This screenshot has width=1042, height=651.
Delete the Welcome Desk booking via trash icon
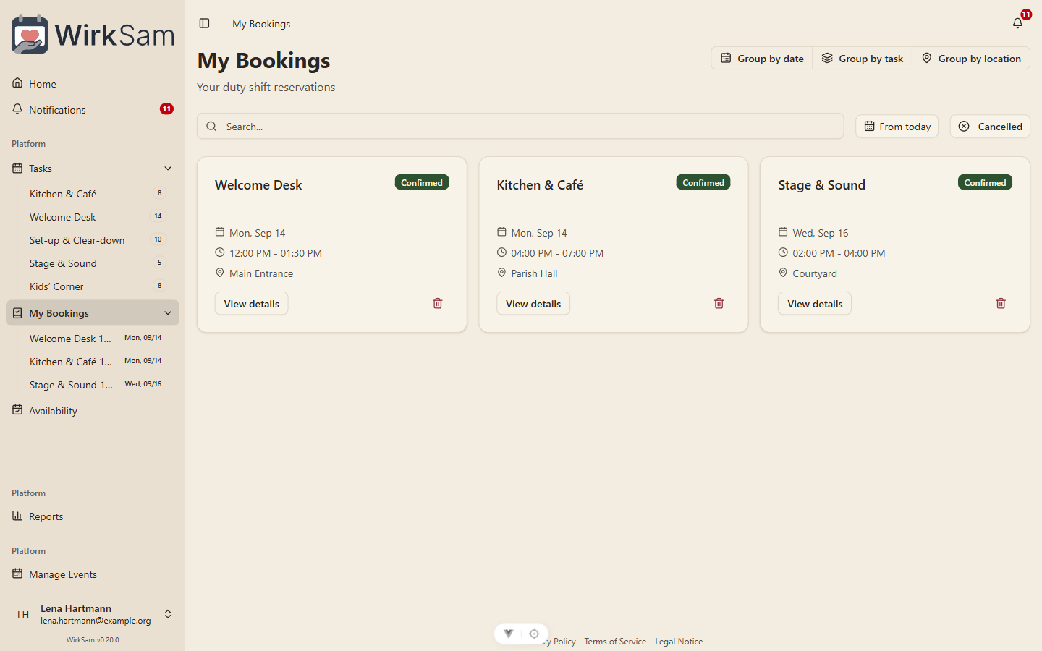(438, 304)
